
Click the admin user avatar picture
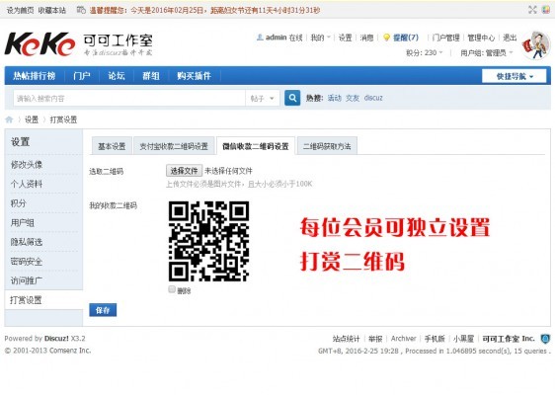click(x=535, y=45)
